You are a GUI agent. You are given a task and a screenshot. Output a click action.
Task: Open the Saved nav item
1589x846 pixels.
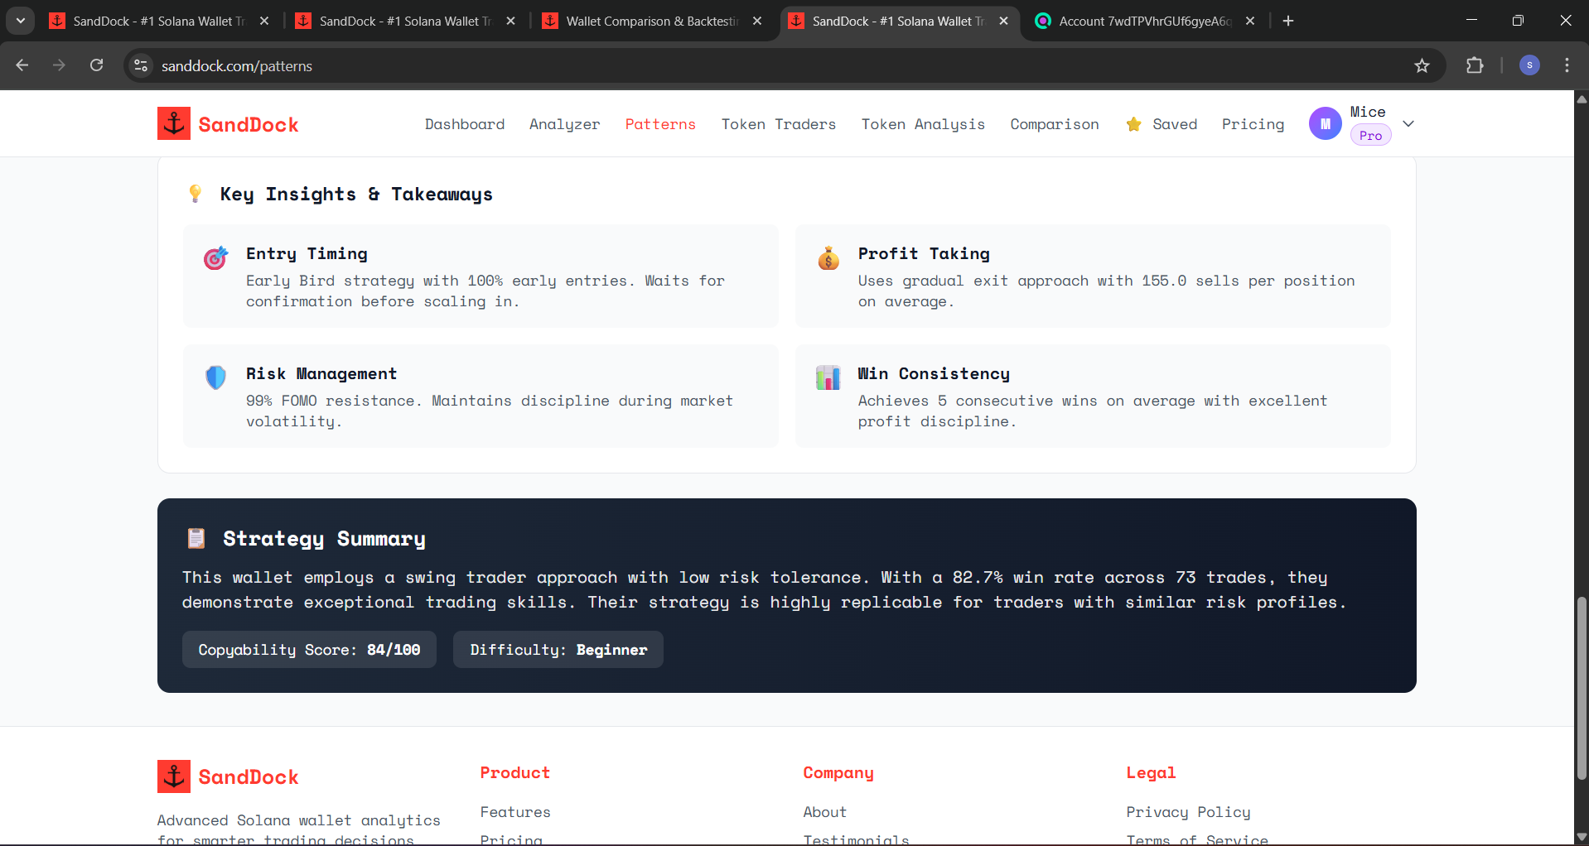(x=1162, y=124)
